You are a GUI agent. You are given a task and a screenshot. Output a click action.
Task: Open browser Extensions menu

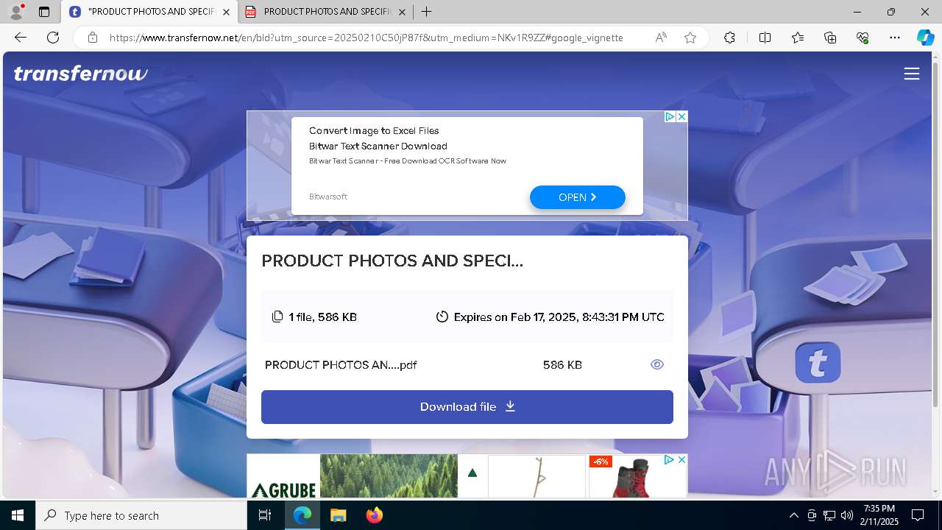[x=729, y=38]
